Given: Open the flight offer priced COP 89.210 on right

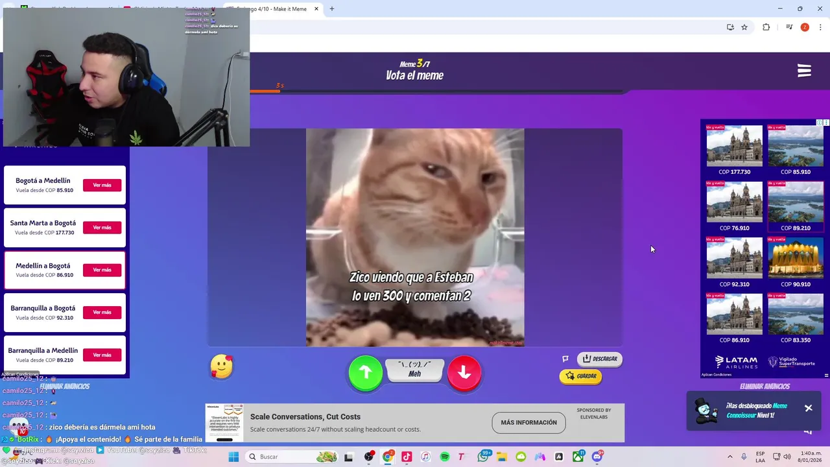Looking at the screenshot, I should 796,206.
